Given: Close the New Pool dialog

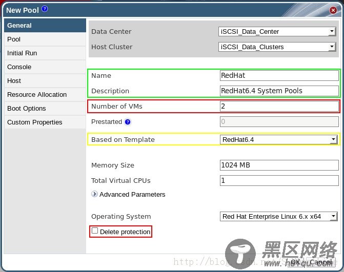Looking at the screenshot, I should click(x=333, y=10).
